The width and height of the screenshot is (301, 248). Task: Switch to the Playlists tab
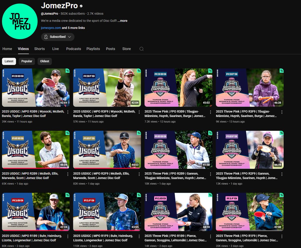point(93,49)
